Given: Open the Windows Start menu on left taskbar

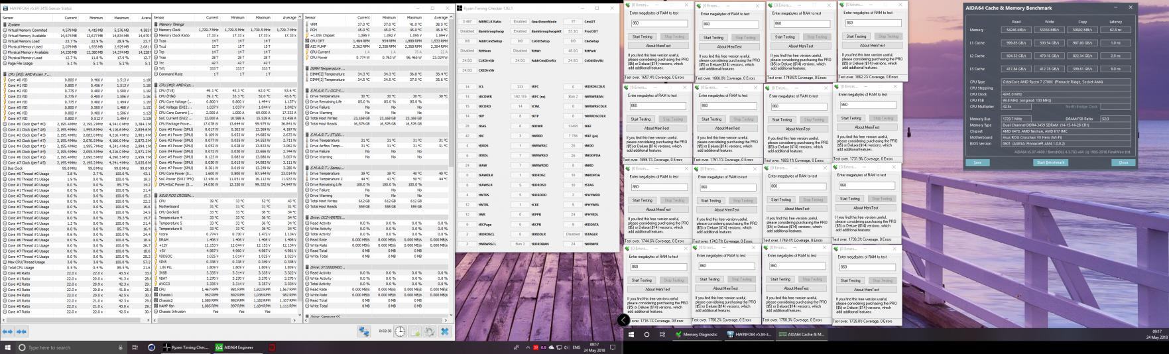Looking at the screenshot, I should [x=7, y=347].
